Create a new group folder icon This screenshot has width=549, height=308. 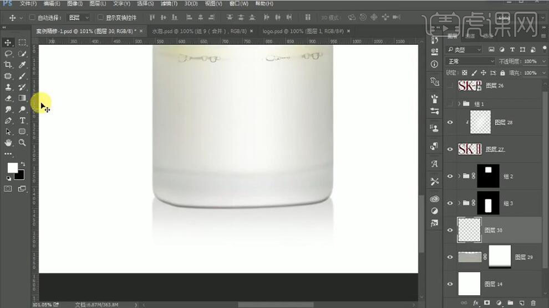[x=510, y=303]
